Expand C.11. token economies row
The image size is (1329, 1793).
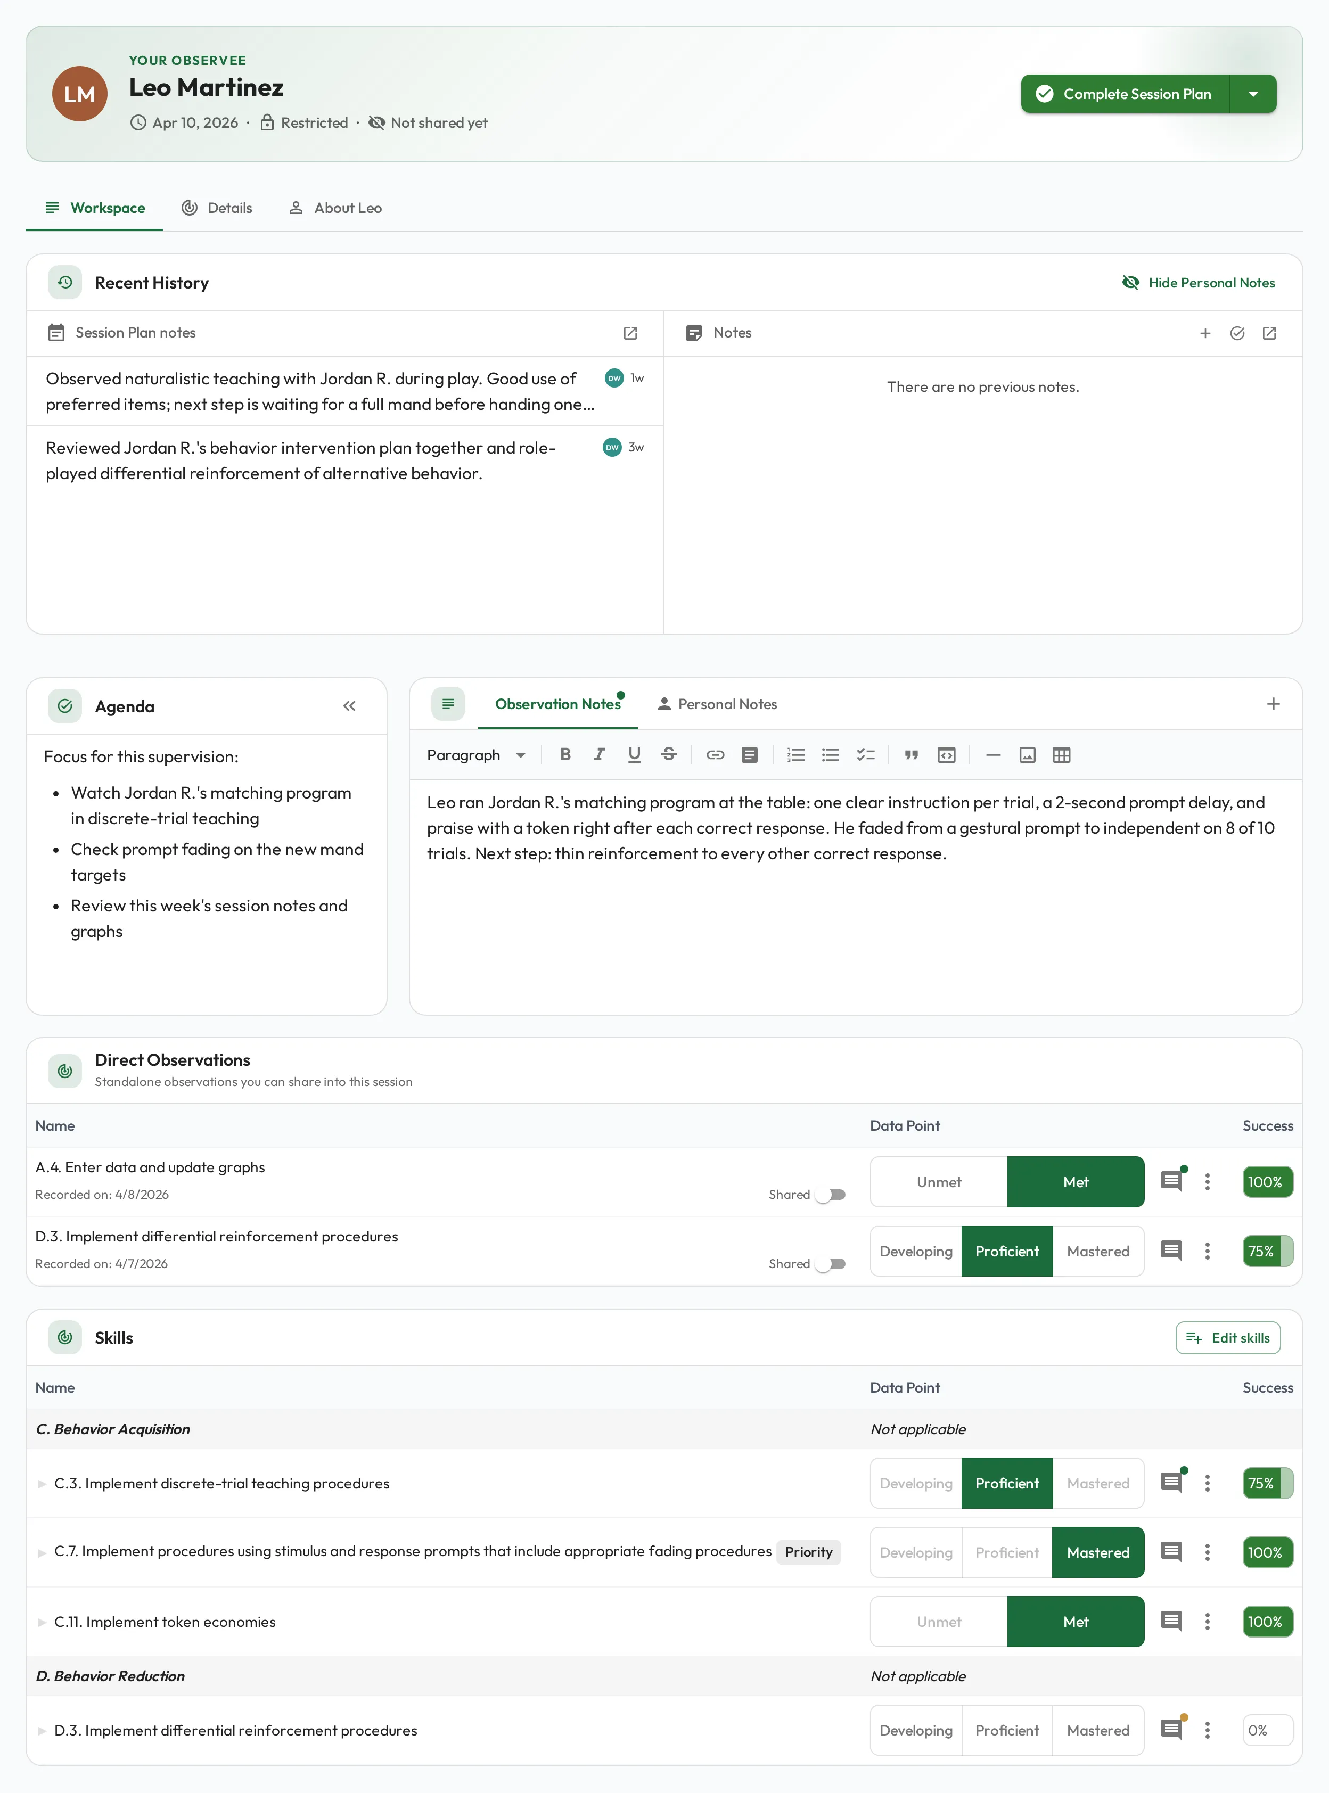click(42, 1622)
